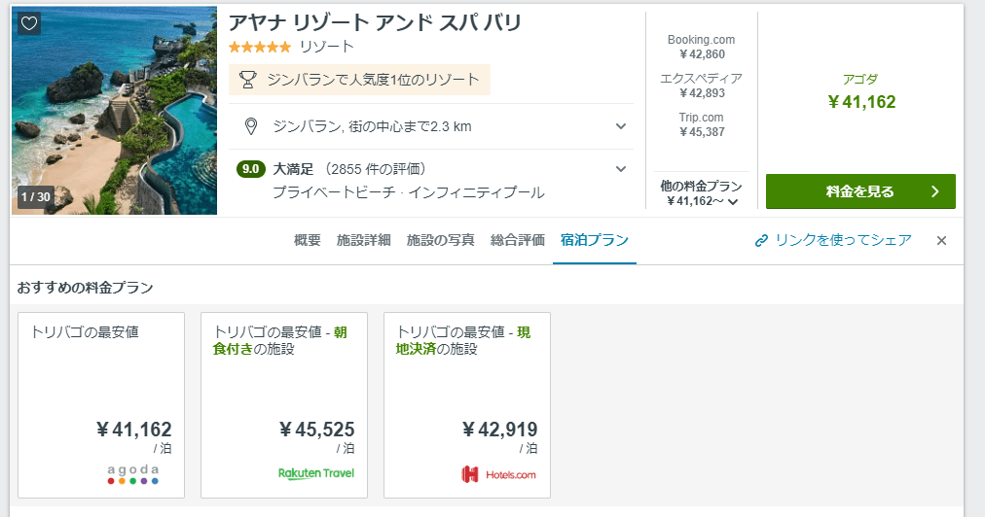Click ジンバラン, 街の中心まで2.3 km text

pyautogui.click(x=372, y=126)
